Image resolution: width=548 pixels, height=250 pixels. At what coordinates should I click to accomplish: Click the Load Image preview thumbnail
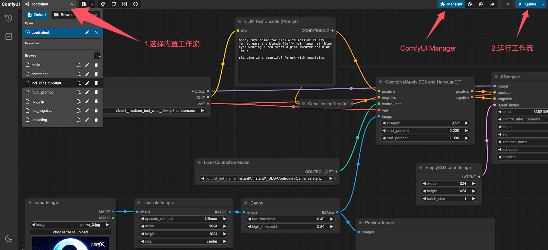[70, 243]
